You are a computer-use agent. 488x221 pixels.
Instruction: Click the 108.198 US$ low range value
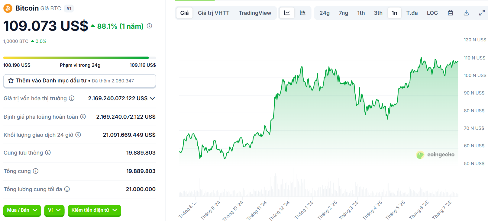point(17,65)
